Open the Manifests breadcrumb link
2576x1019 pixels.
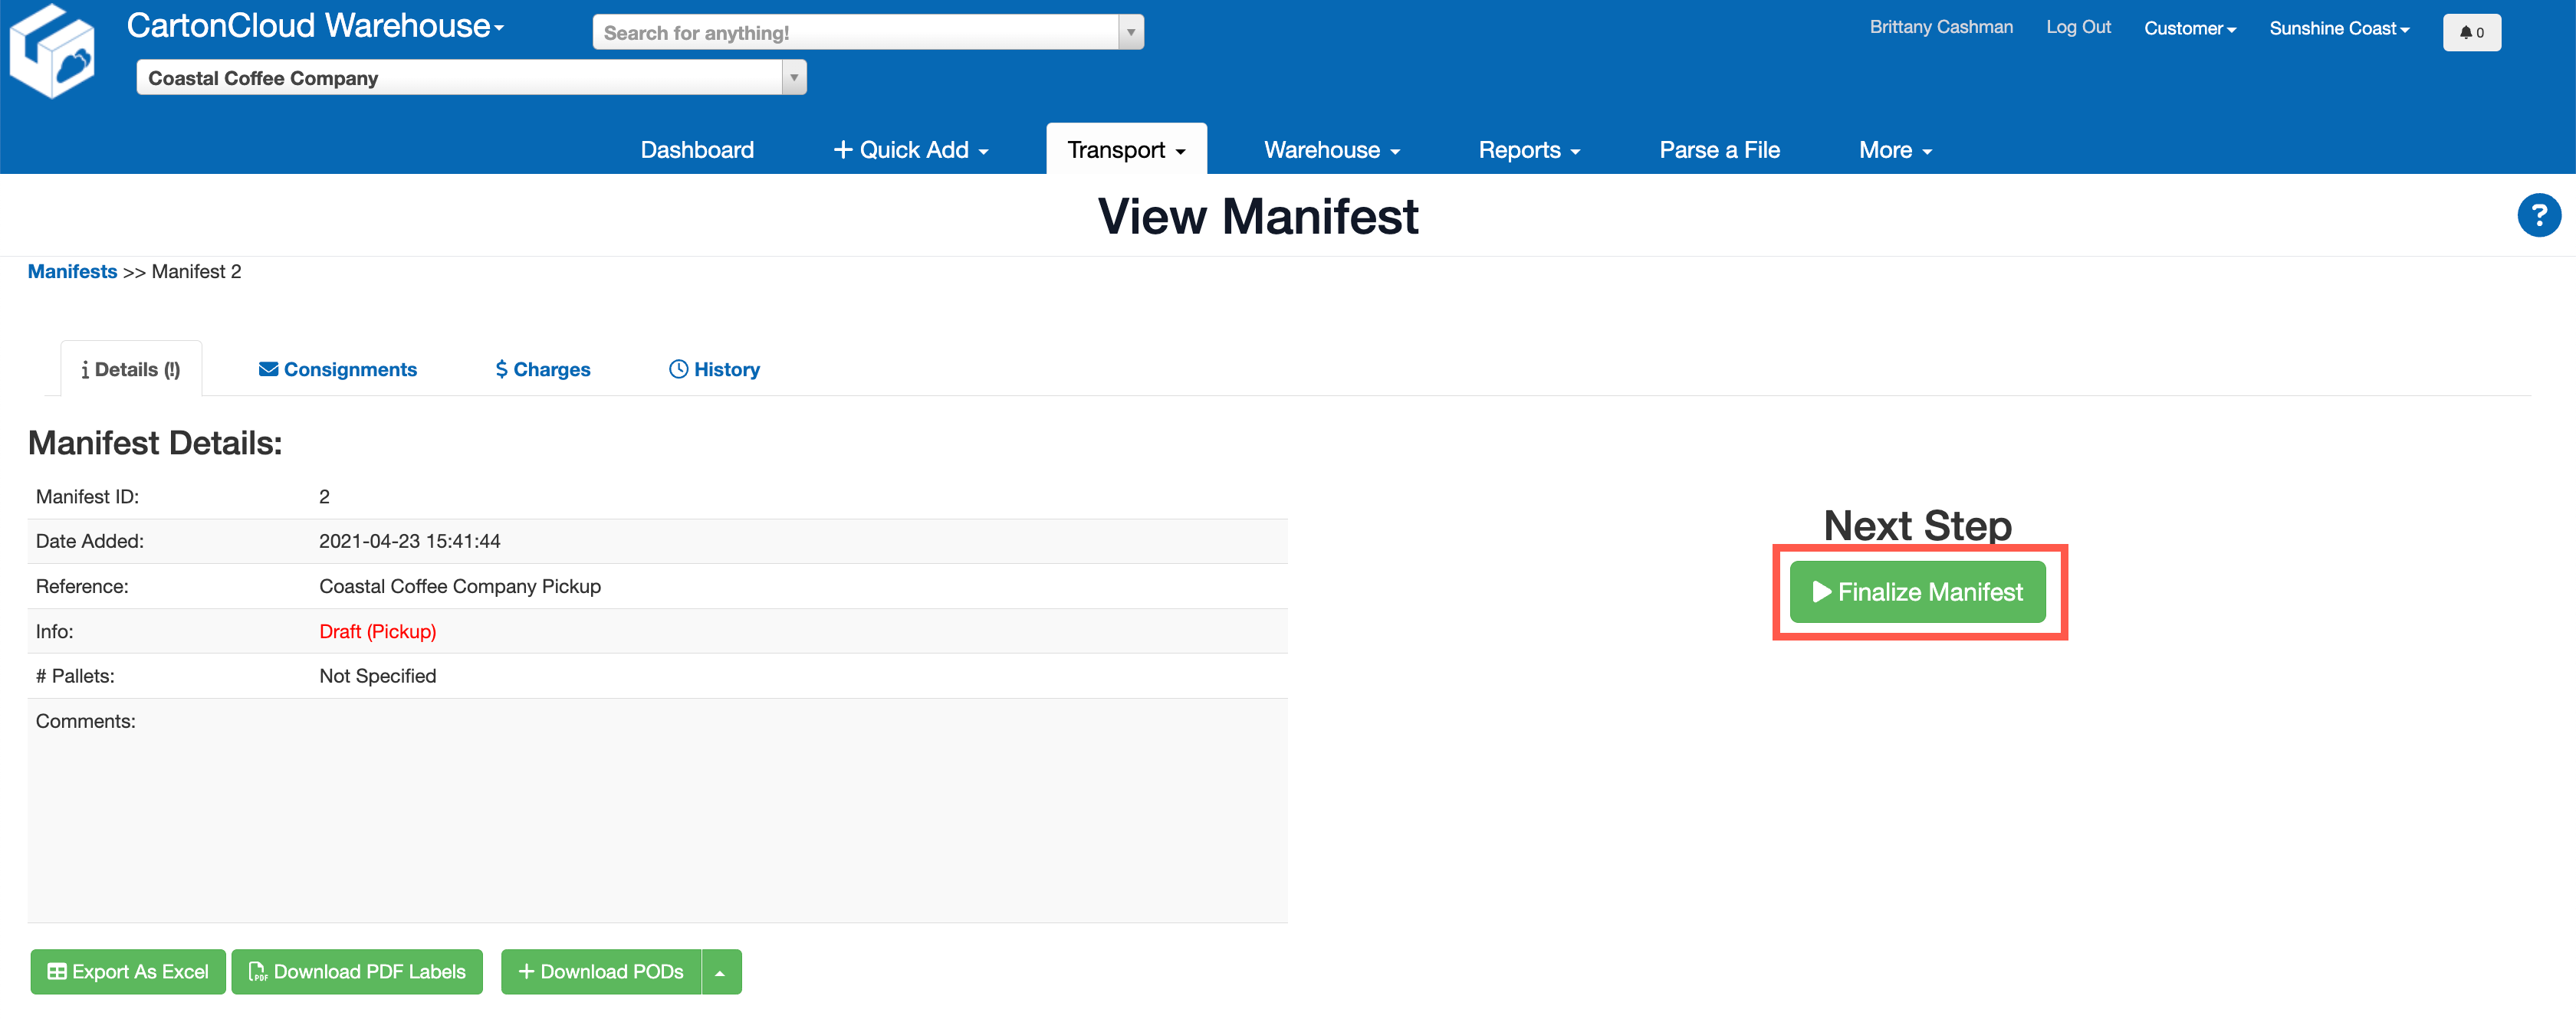tap(72, 270)
